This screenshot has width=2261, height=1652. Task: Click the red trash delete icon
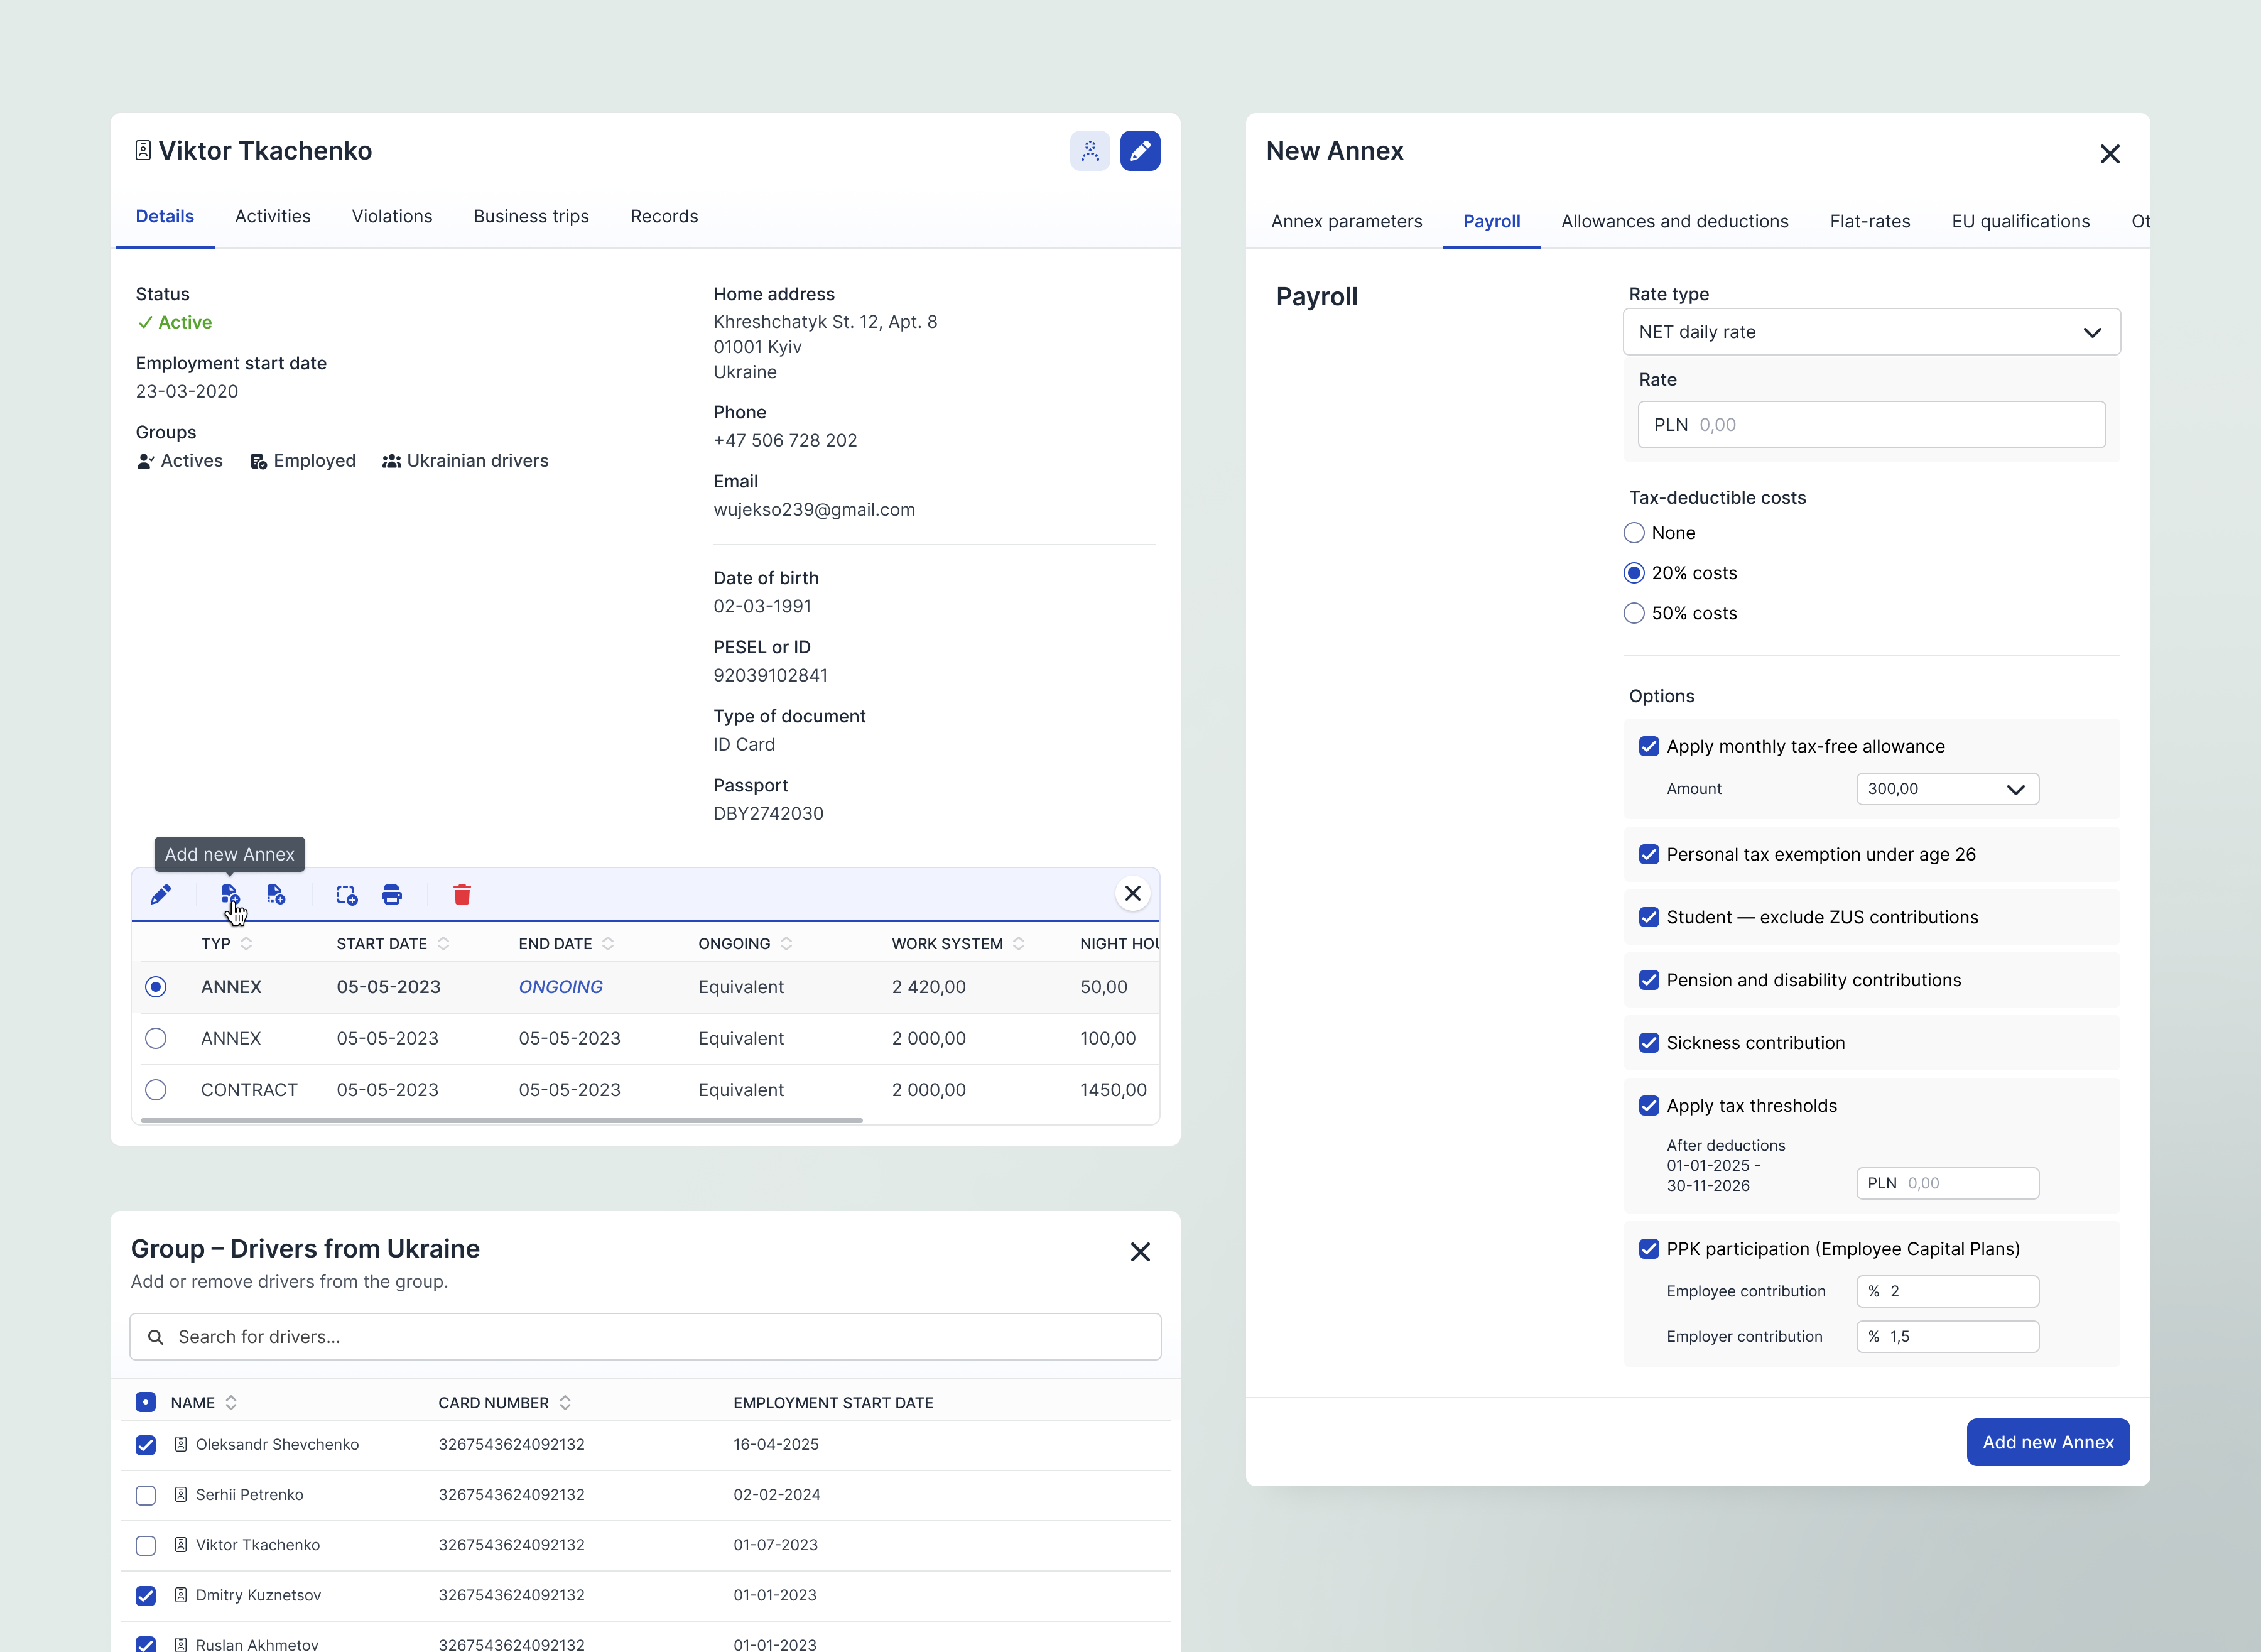click(x=462, y=894)
